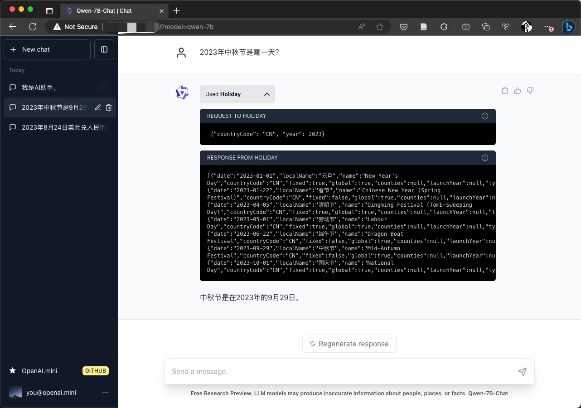581x408 pixels.
Task: Start a New chat
Action: 47,49
